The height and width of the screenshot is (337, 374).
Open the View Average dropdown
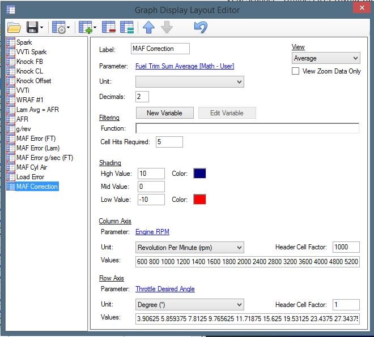click(326, 58)
